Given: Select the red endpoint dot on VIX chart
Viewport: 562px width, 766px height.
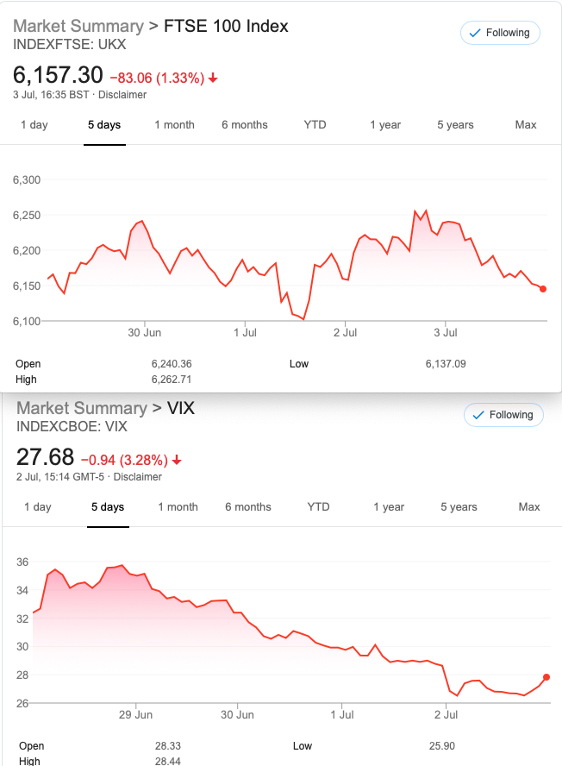Looking at the screenshot, I should [x=546, y=677].
